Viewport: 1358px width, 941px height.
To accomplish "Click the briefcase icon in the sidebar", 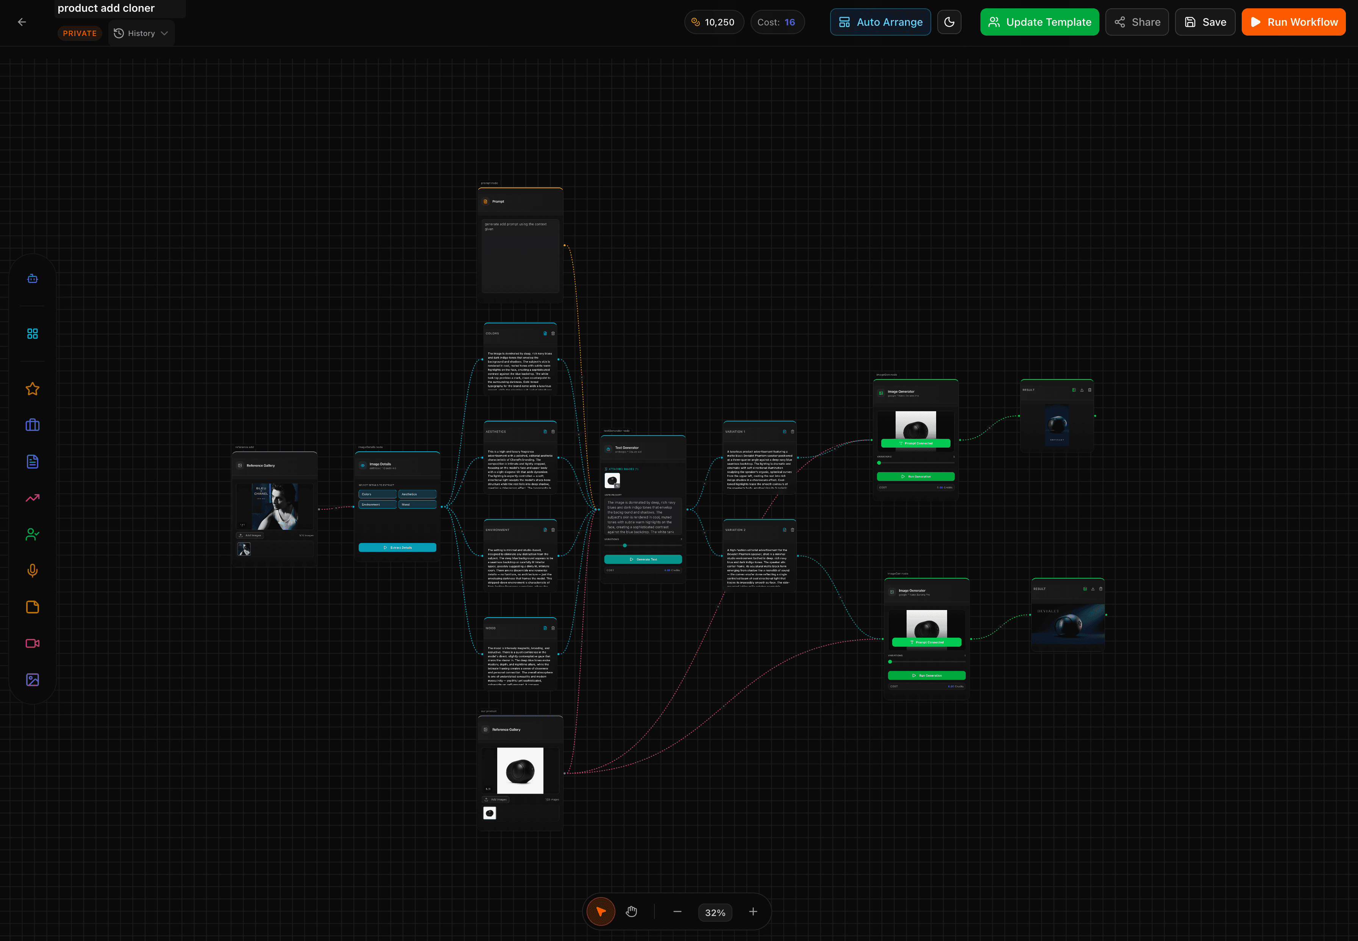I will (32, 424).
